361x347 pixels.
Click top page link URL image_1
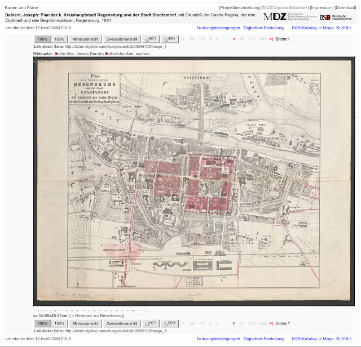pos(115,46)
